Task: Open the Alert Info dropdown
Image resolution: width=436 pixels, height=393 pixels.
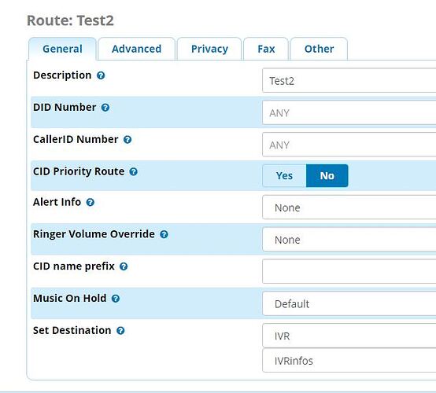Action: (349, 208)
